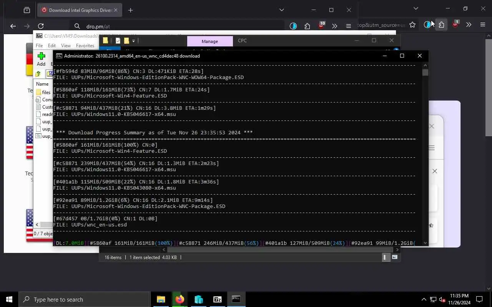The image size is (492, 307).
Task: Click the dro.pm/at address bar
Action: point(177,26)
